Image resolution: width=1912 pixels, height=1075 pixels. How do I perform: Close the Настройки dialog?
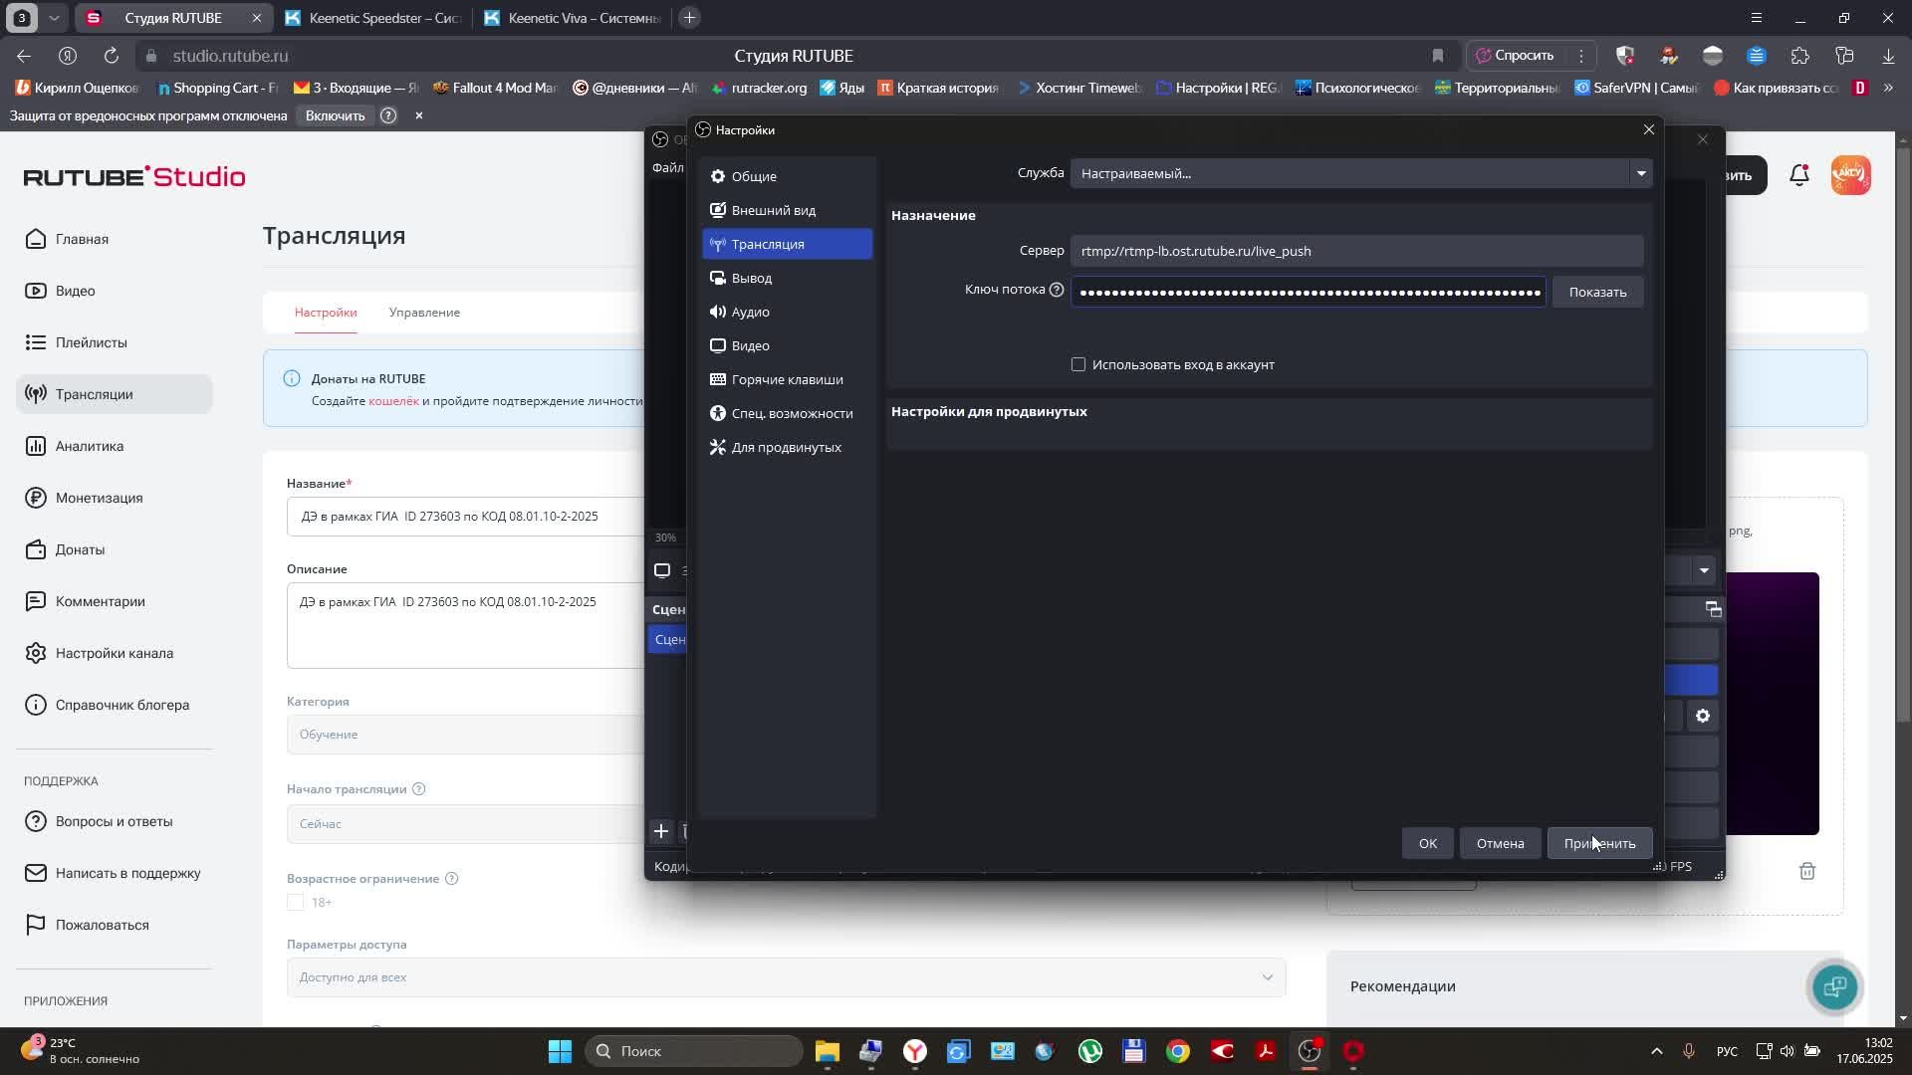(x=1648, y=129)
